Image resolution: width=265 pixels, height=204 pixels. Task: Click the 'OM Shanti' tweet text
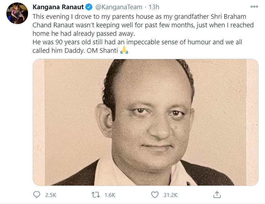102,50
